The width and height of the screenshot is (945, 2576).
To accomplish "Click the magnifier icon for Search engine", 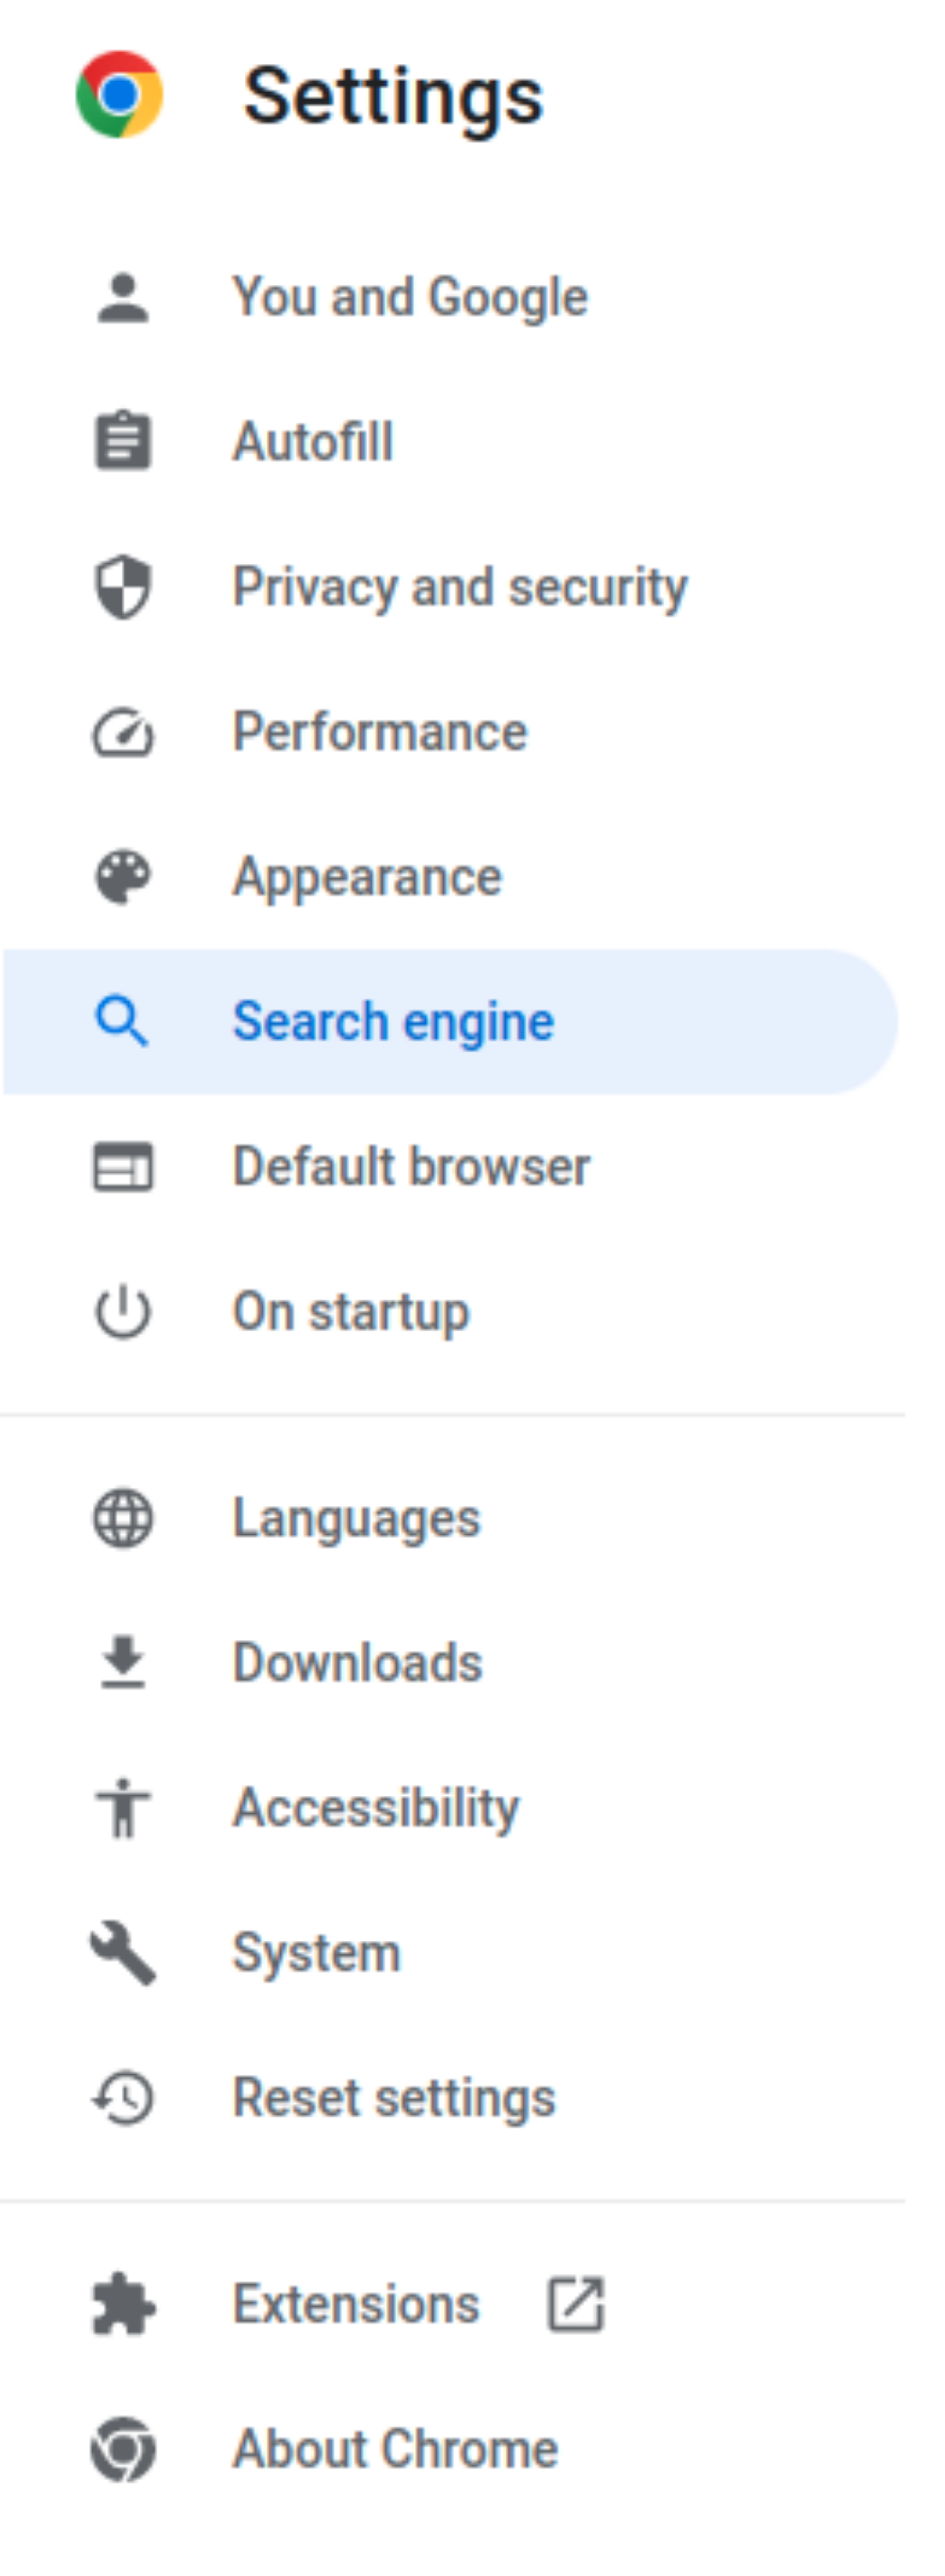I will pos(122,1021).
